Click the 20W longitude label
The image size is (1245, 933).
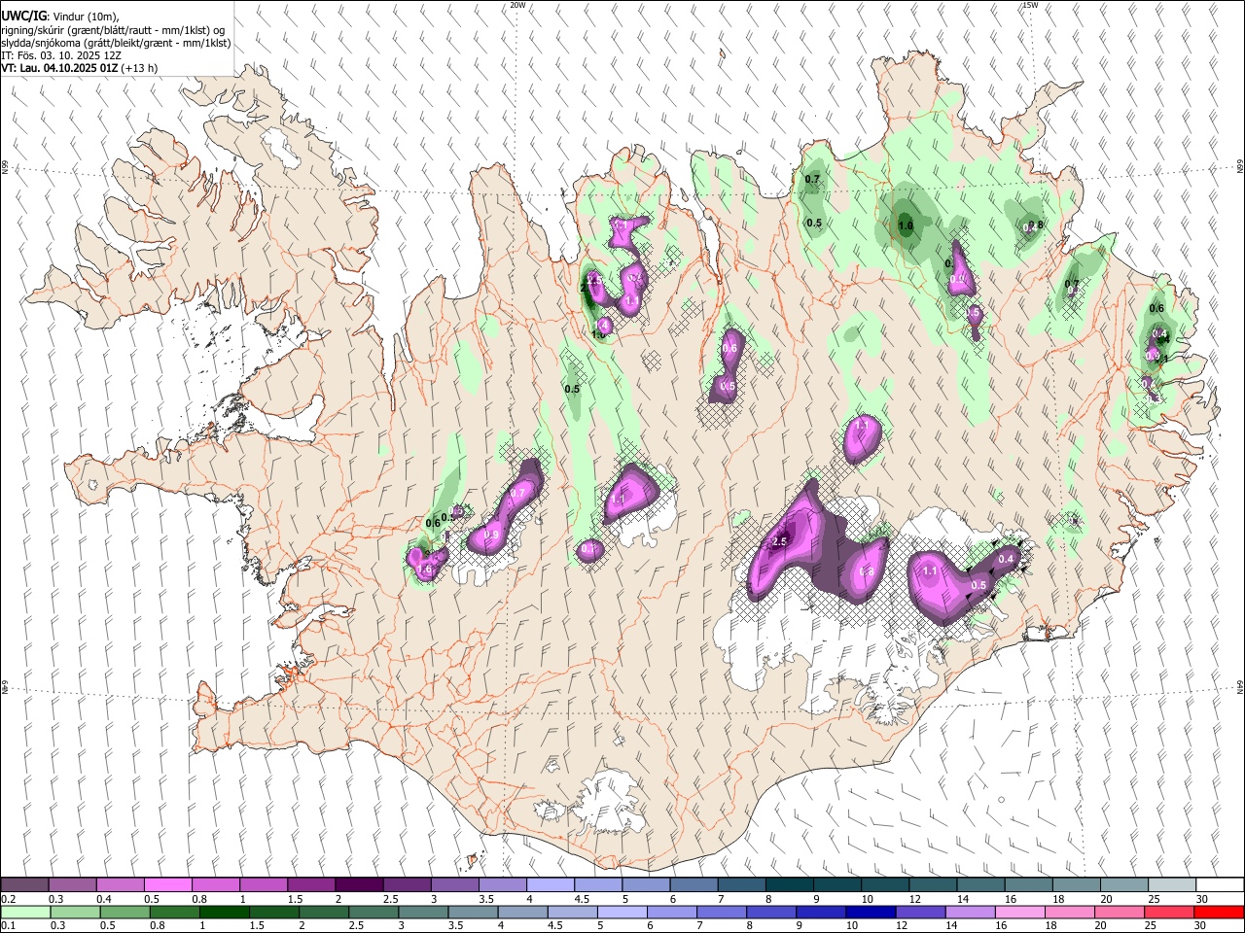(517, 5)
